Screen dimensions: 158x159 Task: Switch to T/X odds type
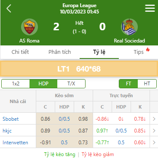tap(71, 84)
